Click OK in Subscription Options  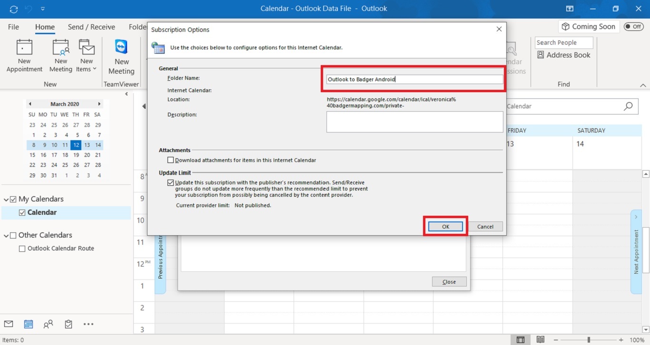click(445, 227)
